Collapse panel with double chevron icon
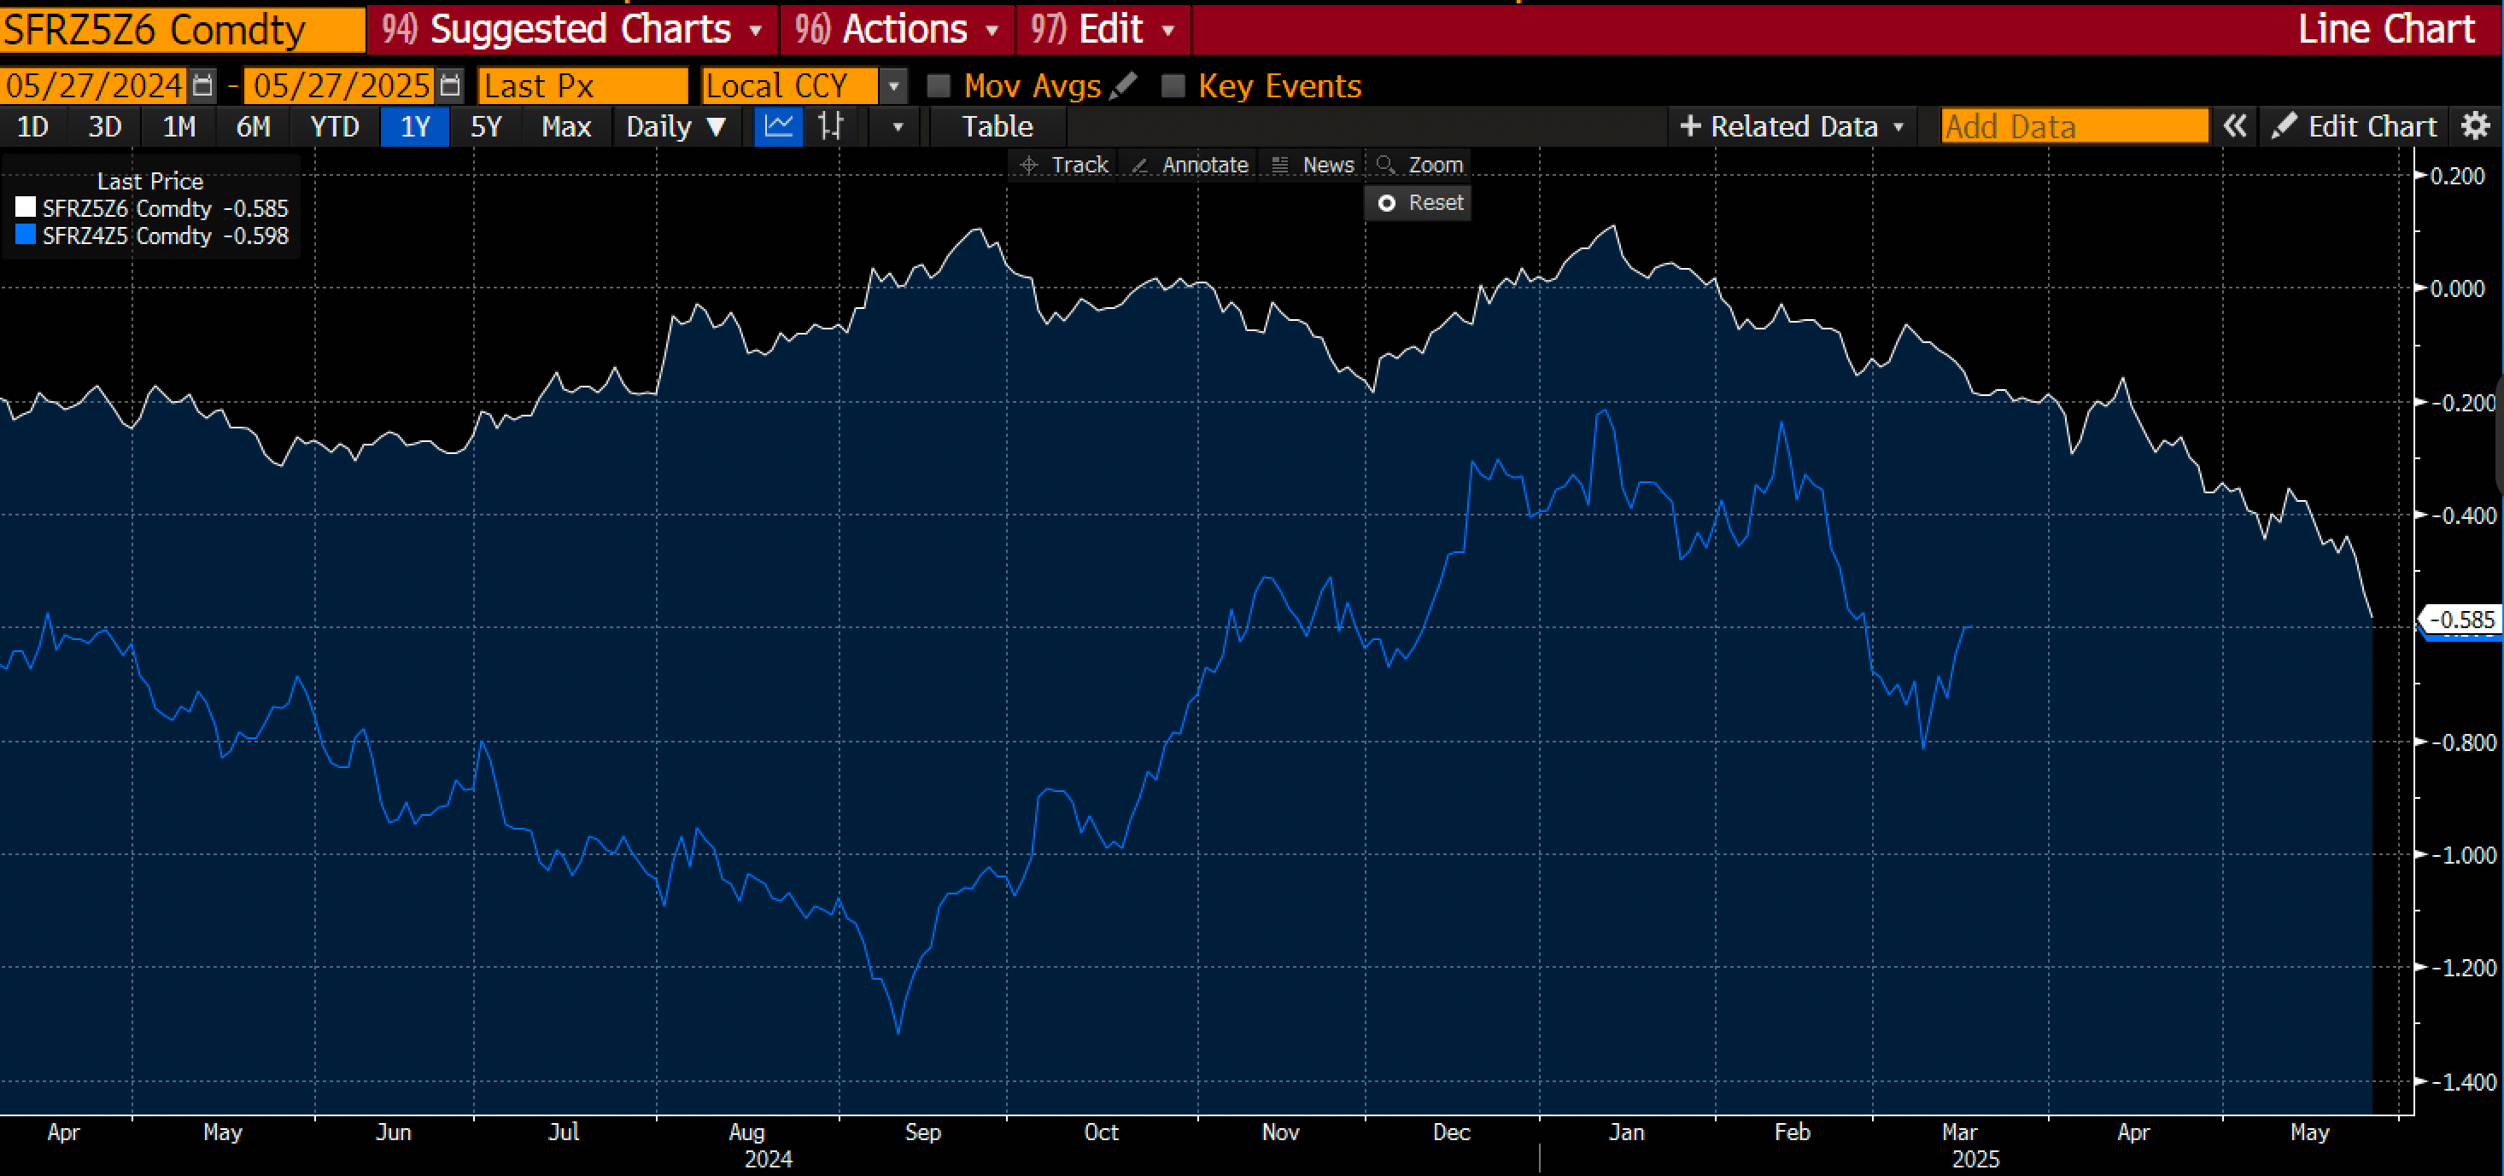The image size is (2504, 1176). (x=2235, y=126)
